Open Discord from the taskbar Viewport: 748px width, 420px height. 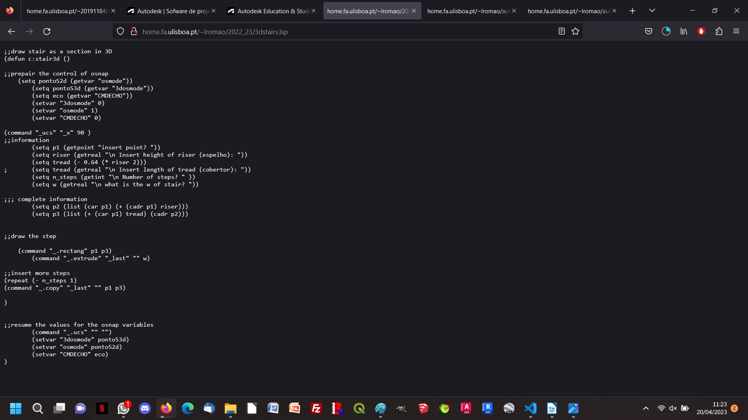(145, 408)
